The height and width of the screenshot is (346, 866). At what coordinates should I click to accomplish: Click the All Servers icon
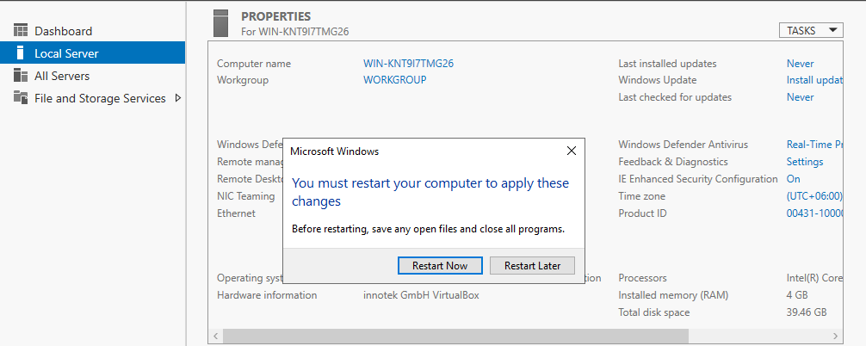pos(21,76)
